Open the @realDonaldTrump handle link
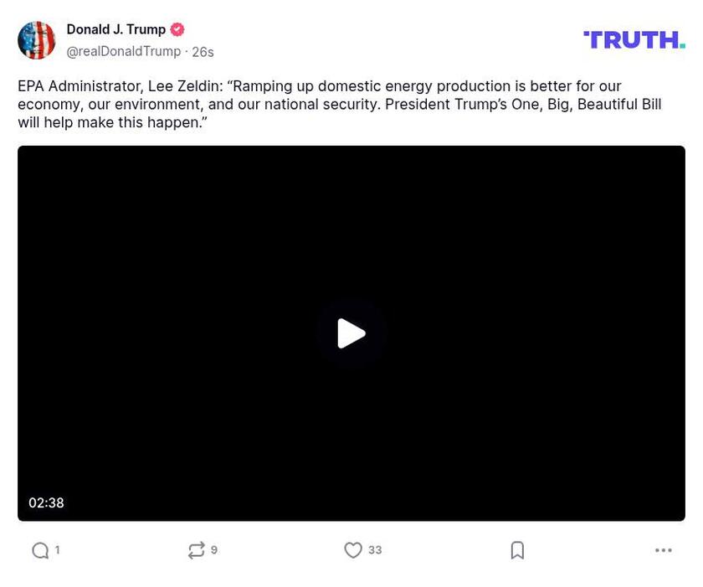The width and height of the screenshot is (703, 587). [x=122, y=51]
